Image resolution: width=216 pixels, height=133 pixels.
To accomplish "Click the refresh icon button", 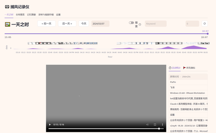I will tap(205, 24).
